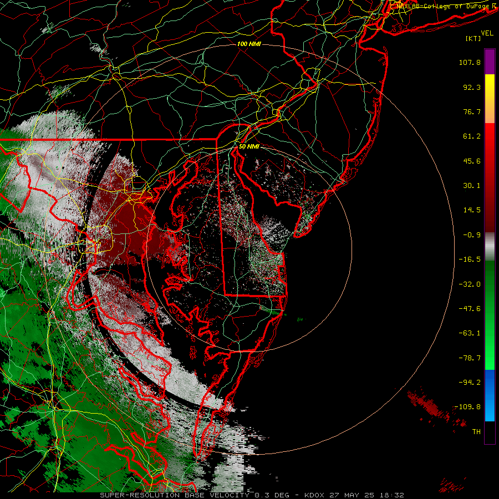Select the 45.6 scale value
The height and width of the screenshot is (499, 499).
click(472, 161)
